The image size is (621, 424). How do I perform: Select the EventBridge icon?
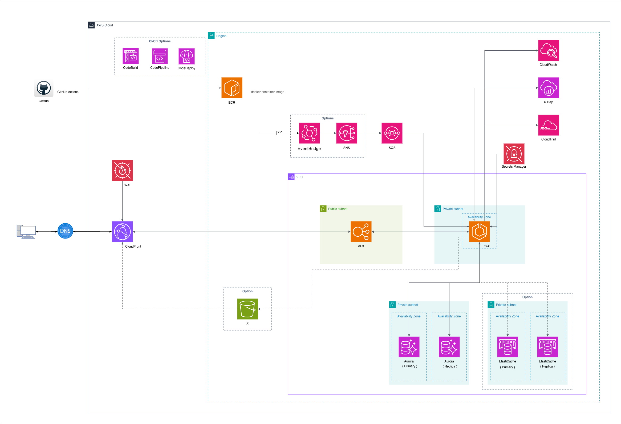(309, 133)
